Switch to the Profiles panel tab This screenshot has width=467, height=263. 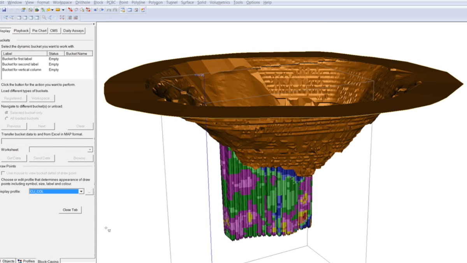(26, 261)
